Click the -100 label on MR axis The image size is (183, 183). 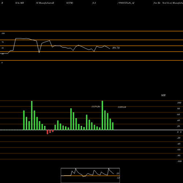point(179,161)
